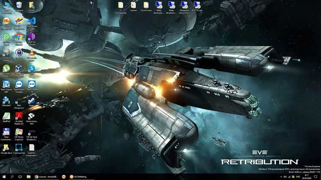
Task: Open the Skype desktop shortcut
Action: point(32,69)
